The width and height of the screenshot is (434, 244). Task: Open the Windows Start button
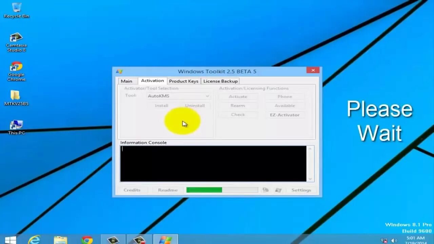point(11,240)
